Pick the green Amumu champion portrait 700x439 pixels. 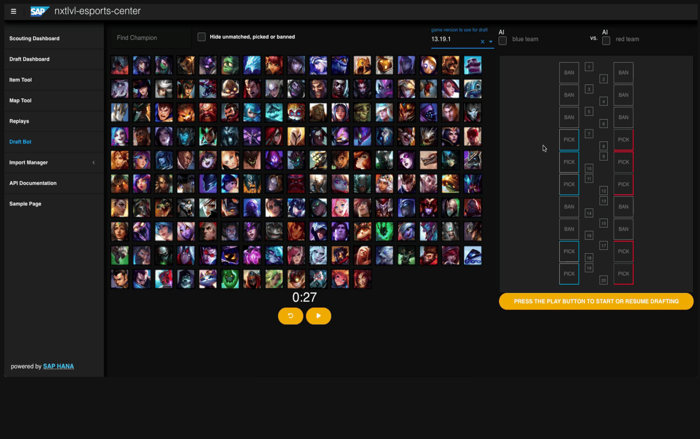click(230, 65)
